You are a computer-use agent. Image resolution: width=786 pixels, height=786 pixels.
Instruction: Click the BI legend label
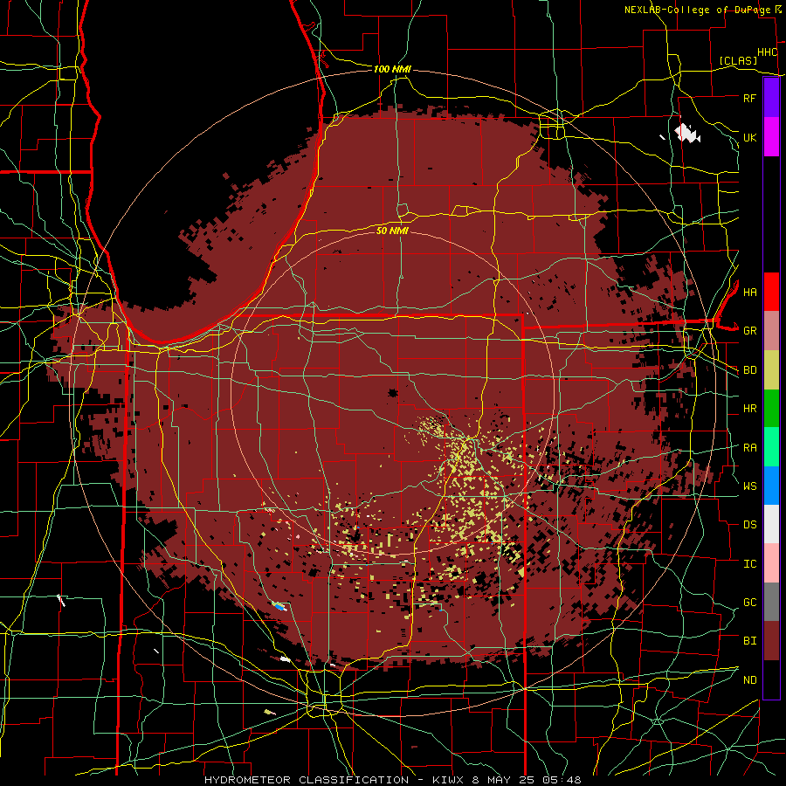749,641
